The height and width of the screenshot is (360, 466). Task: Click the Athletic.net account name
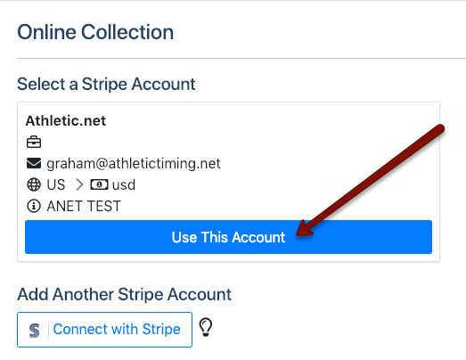66,120
